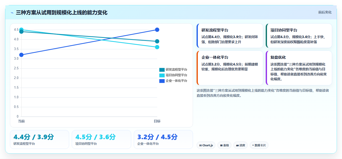Toggle 研发流程型平台 legend color swatch

point(162,70)
